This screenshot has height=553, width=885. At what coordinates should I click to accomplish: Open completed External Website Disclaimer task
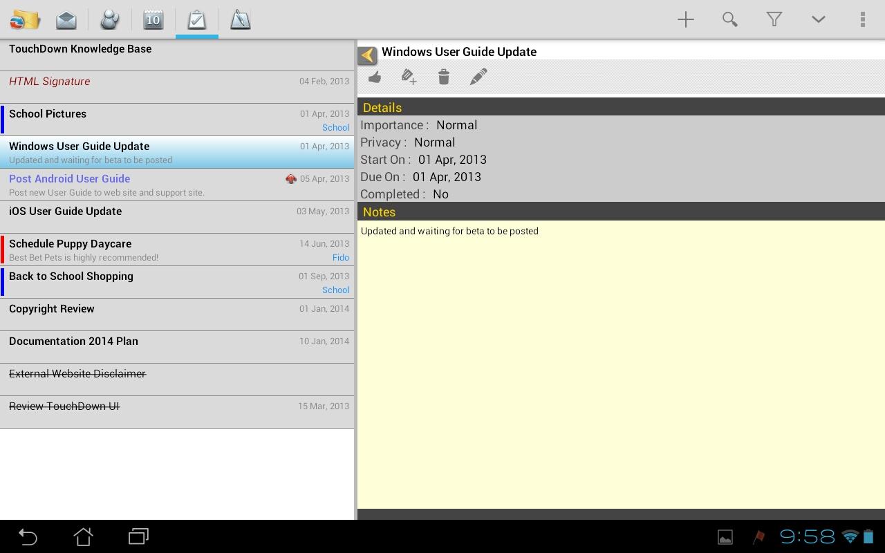tap(177, 379)
